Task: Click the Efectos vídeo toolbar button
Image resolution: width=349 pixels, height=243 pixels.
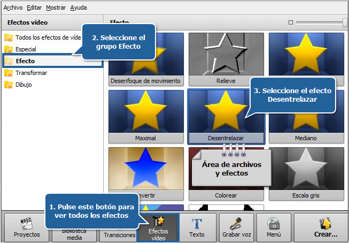Action: point(158,227)
